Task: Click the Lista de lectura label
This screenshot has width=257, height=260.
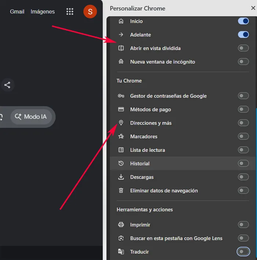Action: [148, 150]
